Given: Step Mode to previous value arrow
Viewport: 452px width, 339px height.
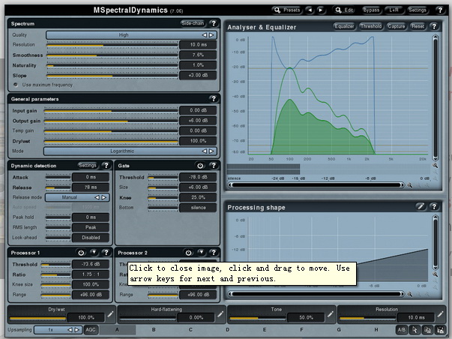Looking at the screenshot, I should (x=204, y=151).
